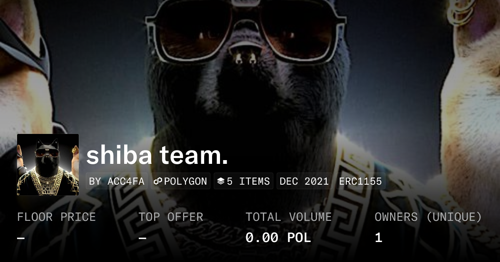This screenshot has height=262, width=500.
Task: Select the owners count value 1
Action: point(378,238)
